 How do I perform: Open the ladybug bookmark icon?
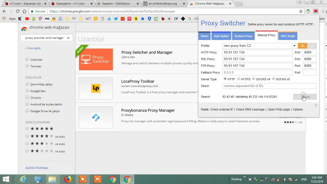163,19
